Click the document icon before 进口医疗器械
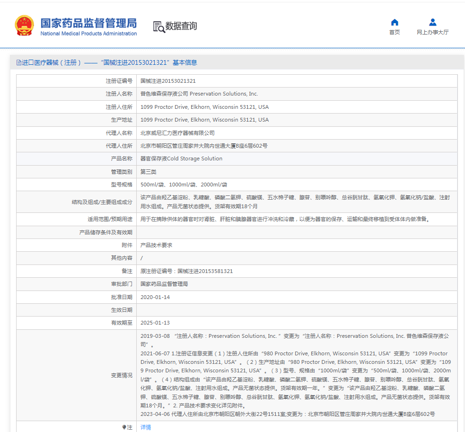The height and width of the screenshot is (432, 465). click(18, 62)
